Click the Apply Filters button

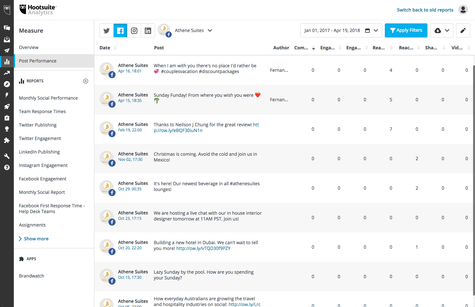pyautogui.click(x=406, y=30)
